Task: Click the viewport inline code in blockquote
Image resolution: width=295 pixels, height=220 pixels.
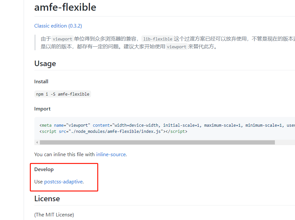Action: [63, 39]
